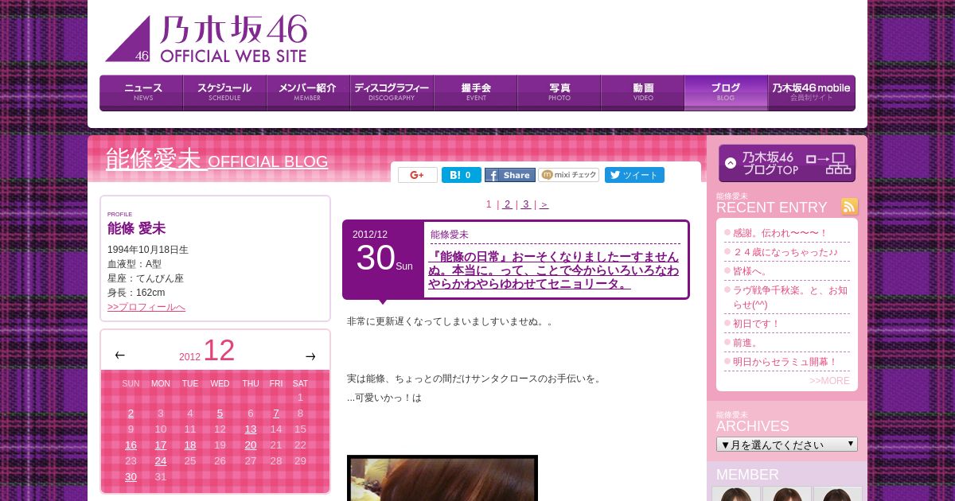955x501 pixels.
Task: Click the second member thumbnail under MEMBER
Action: [x=787, y=494]
